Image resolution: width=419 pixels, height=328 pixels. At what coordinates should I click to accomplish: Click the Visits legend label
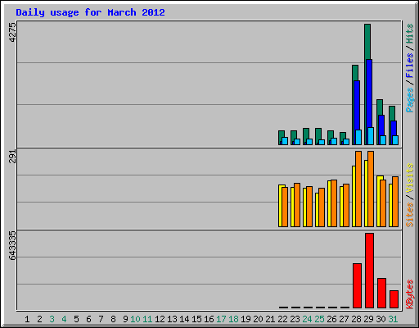pyautogui.click(x=410, y=179)
